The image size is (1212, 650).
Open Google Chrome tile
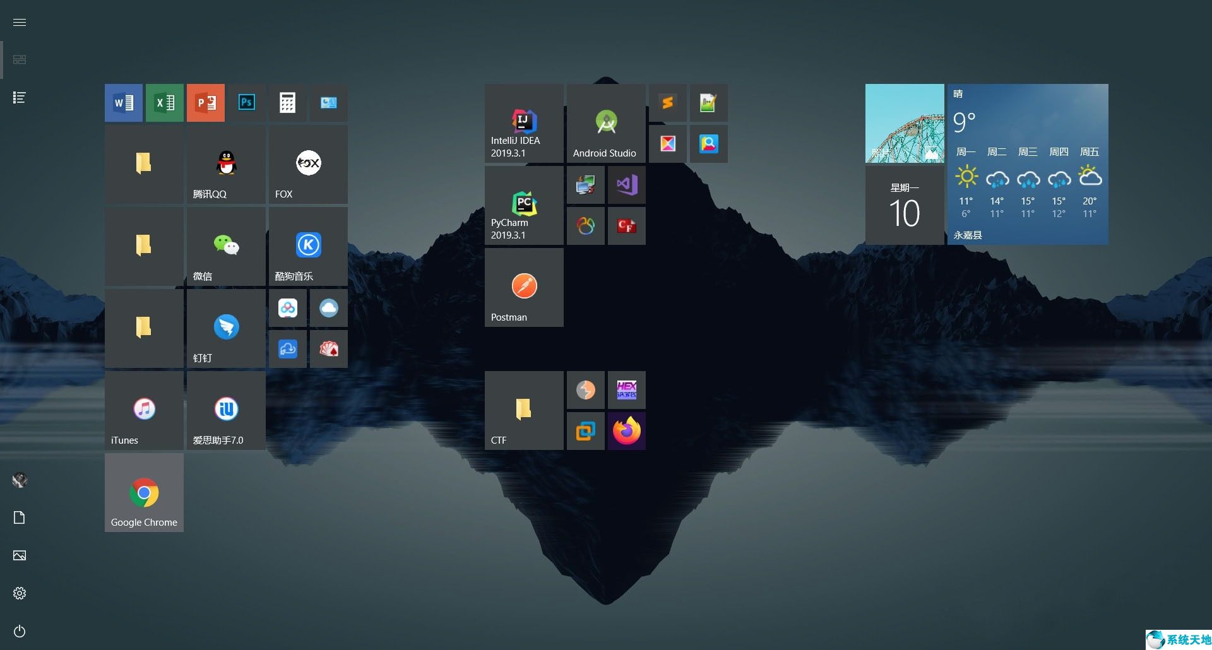tap(144, 492)
